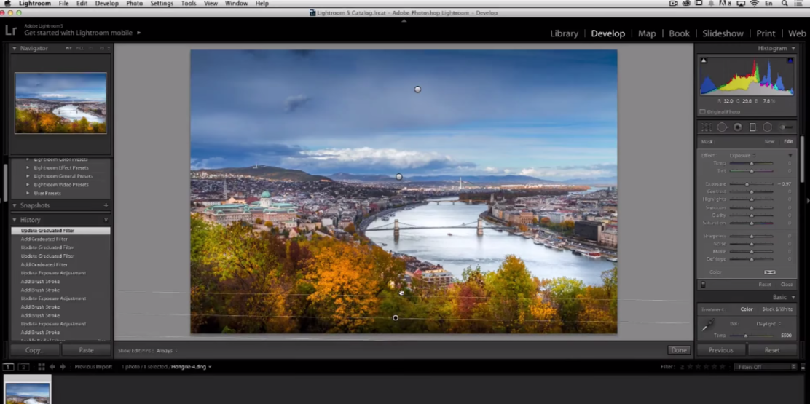The width and height of the screenshot is (810, 404).
Task: Open the Photo menu
Action: (135, 4)
